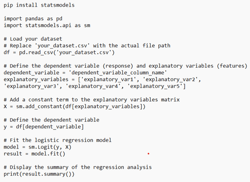The image size is (250, 182).
Task: Click the 'y = df[dependent_variable]' line
Action: tap(44, 126)
